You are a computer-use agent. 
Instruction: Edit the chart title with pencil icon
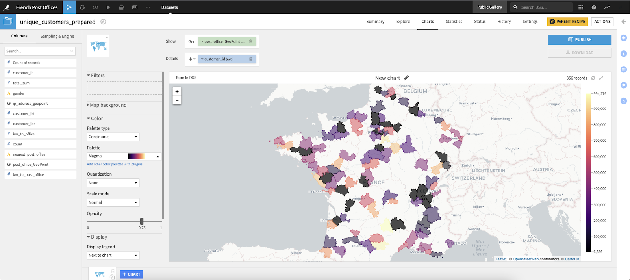tap(406, 78)
